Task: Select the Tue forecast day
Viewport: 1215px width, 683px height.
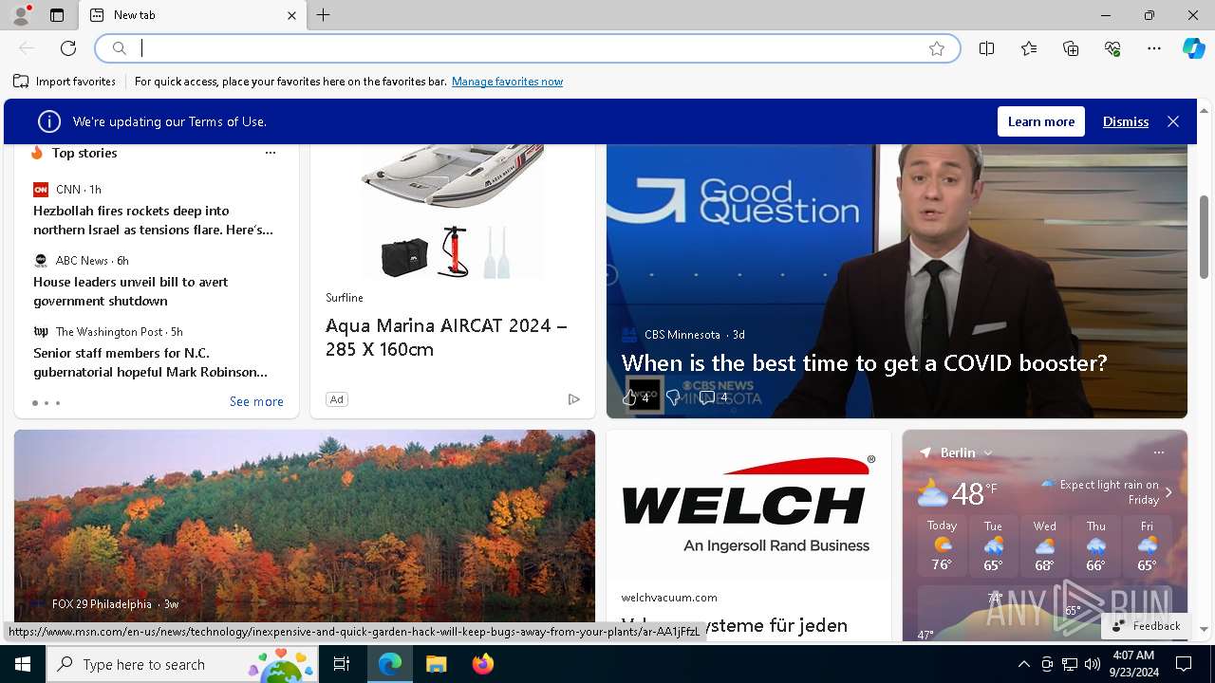Action: pos(993,545)
